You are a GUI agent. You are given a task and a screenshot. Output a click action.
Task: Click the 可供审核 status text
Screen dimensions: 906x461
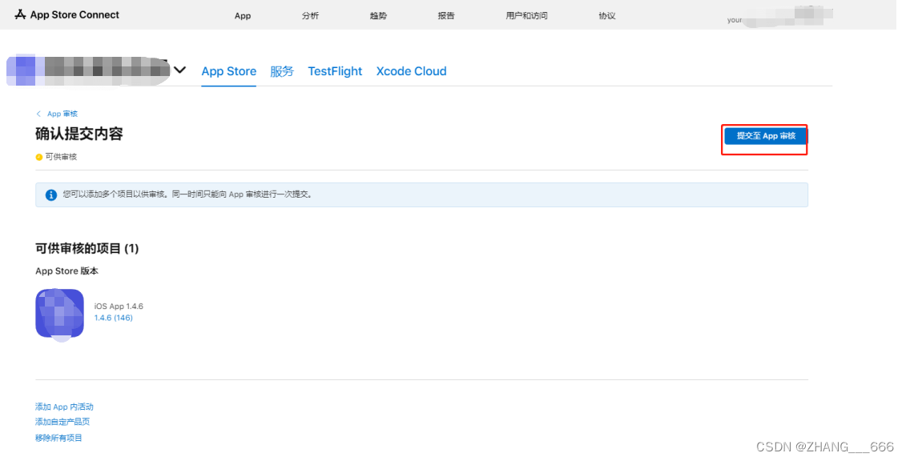pyautogui.click(x=61, y=157)
